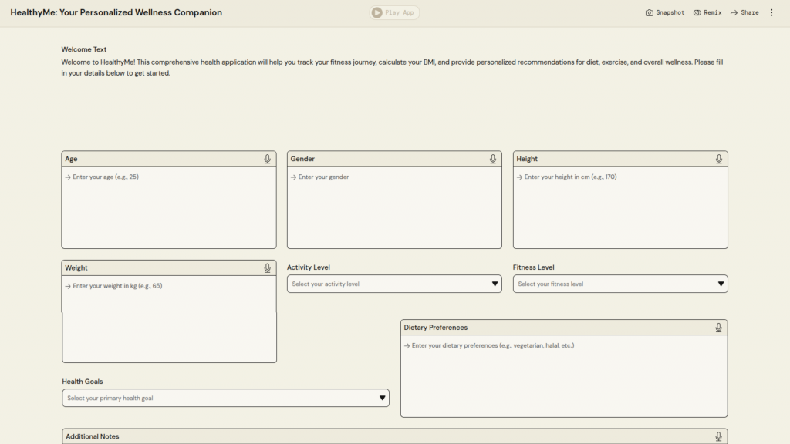Click microphone icon in Weight field
Screen dimensions: 790x444
[x=267, y=268]
